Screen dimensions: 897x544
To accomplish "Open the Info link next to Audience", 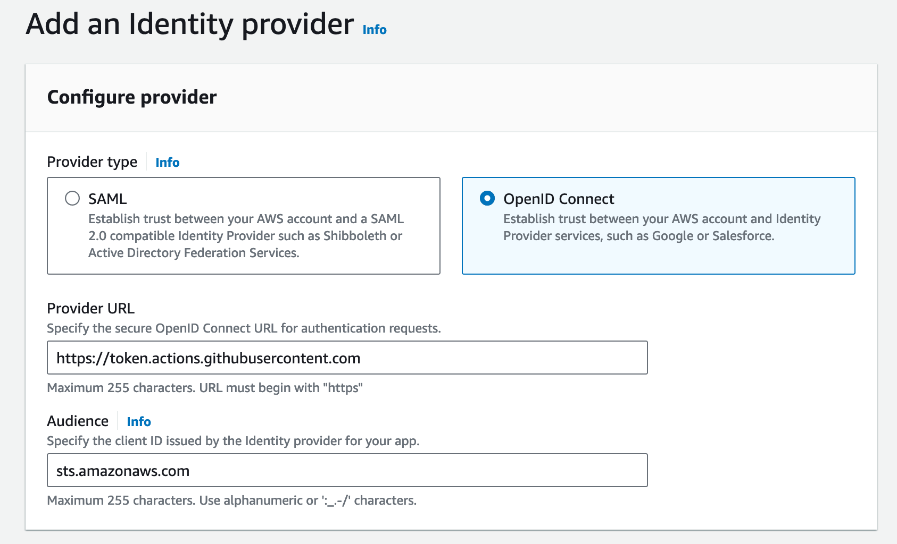I will pos(138,421).
